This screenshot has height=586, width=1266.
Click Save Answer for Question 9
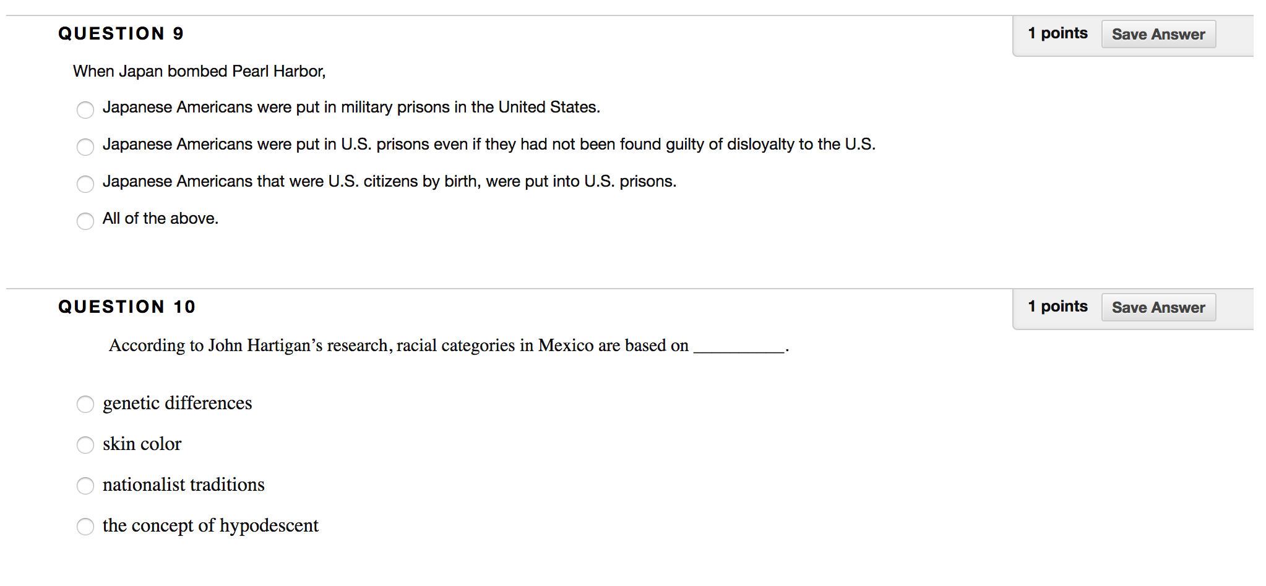[1158, 34]
